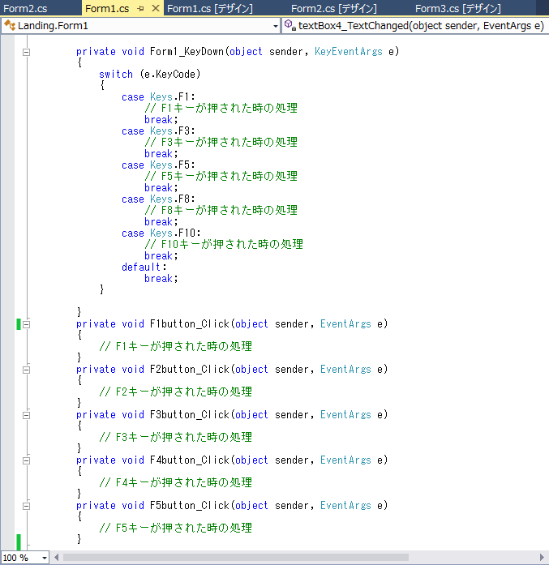The height and width of the screenshot is (565, 549).
Task: Click the F2キーが押された時の処理 comment
Action: [175, 392]
